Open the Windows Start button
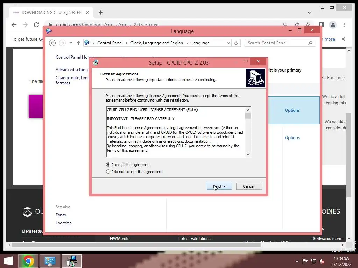Viewport: 358px width, 268px height. pos(9,261)
